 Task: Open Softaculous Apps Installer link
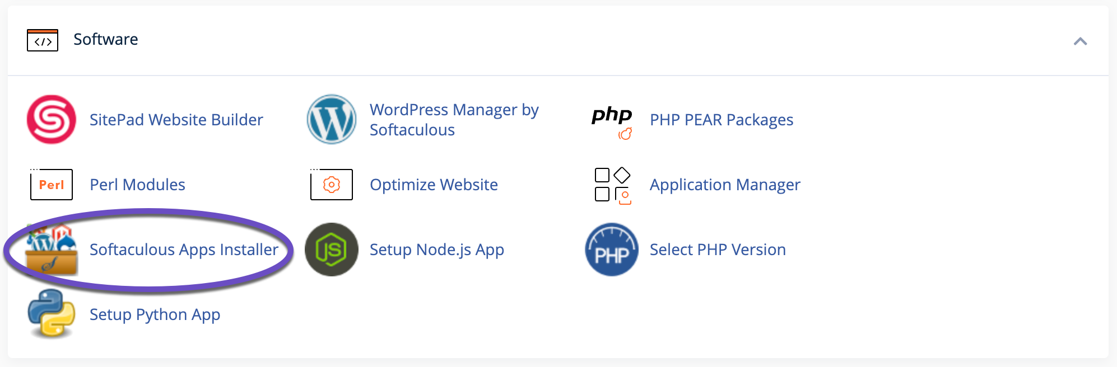[x=184, y=250]
